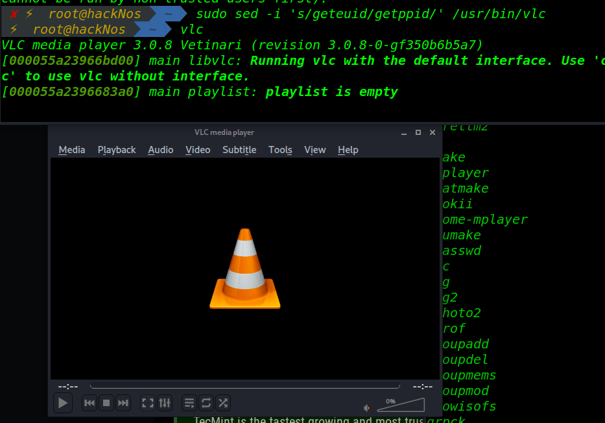Click the 'oupmod' terminal entry

tap(466, 391)
